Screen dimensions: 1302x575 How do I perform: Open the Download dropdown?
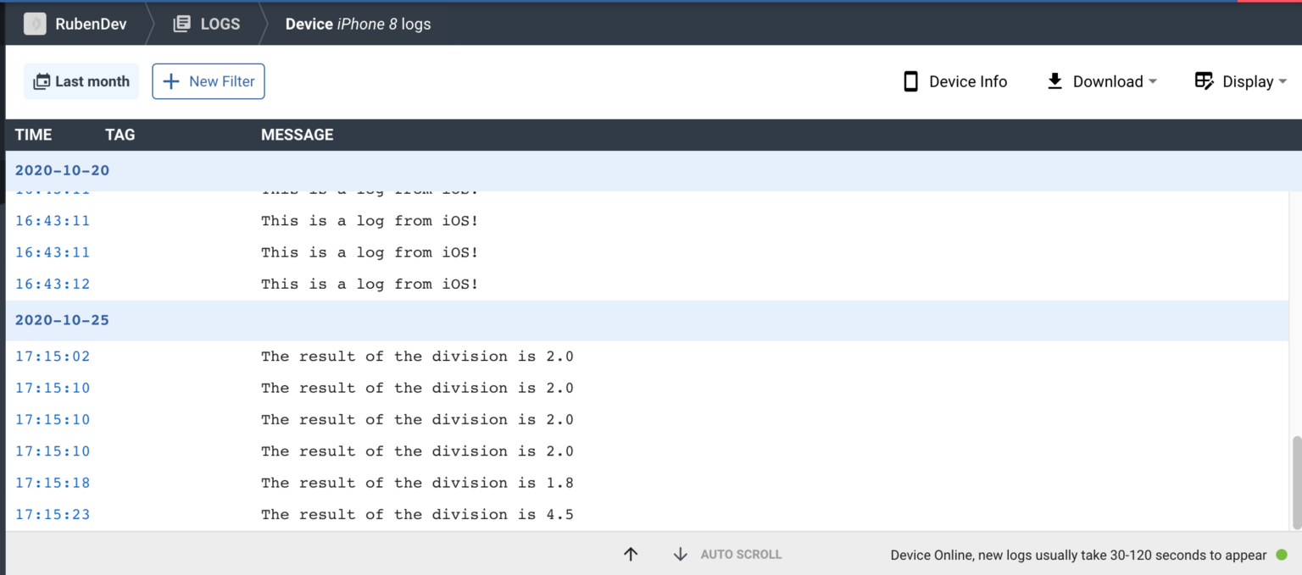click(1102, 81)
